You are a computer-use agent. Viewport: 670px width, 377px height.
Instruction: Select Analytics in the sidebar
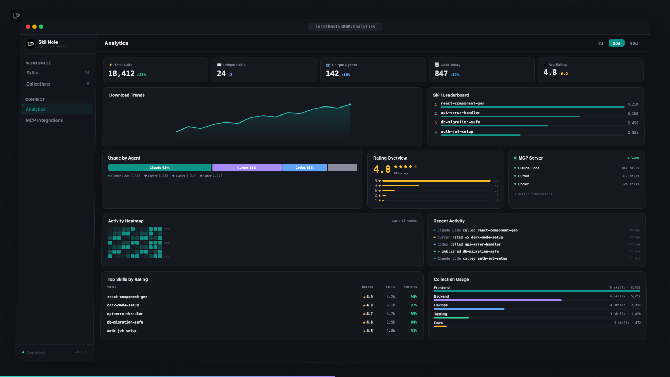pos(36,109)
